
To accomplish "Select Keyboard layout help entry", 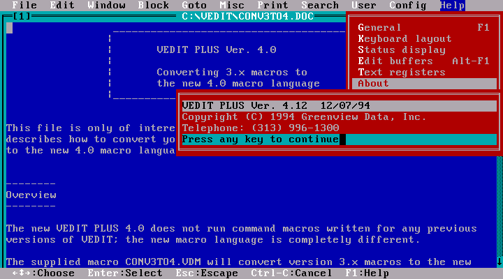I will 424,39.
